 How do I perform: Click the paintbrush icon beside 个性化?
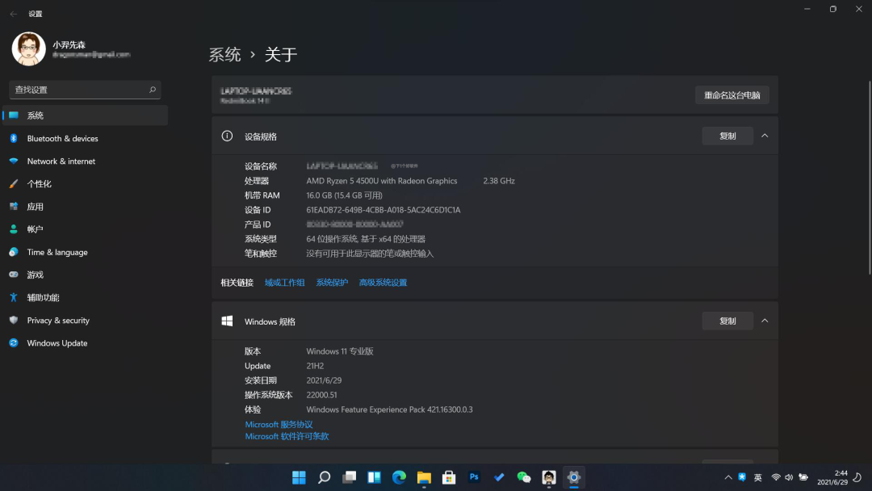(14, 183)
